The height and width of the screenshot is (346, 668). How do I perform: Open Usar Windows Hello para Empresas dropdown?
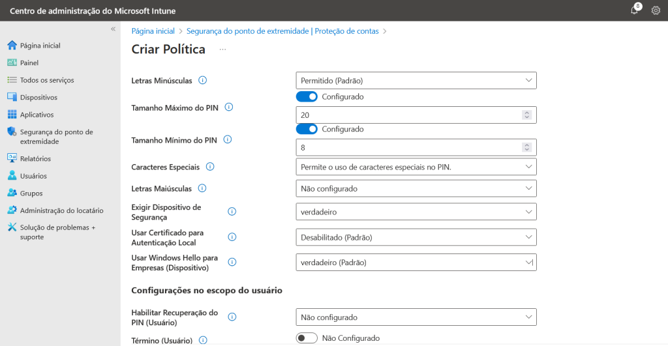(x=416, y=263)
